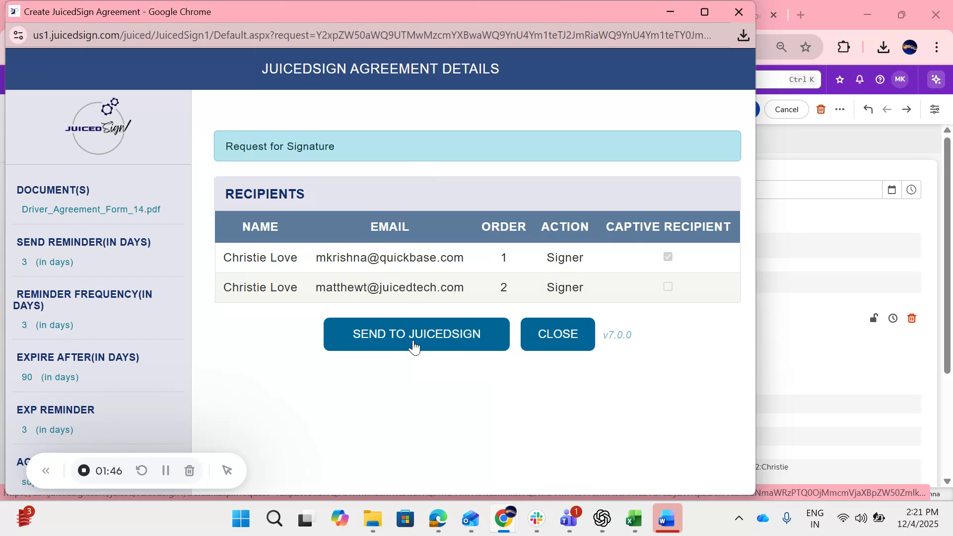Collapse the recording toolbar with double chevron
The height and width of the screenshot is (536, 953).
pyautogui.click(x=46, y=470)
